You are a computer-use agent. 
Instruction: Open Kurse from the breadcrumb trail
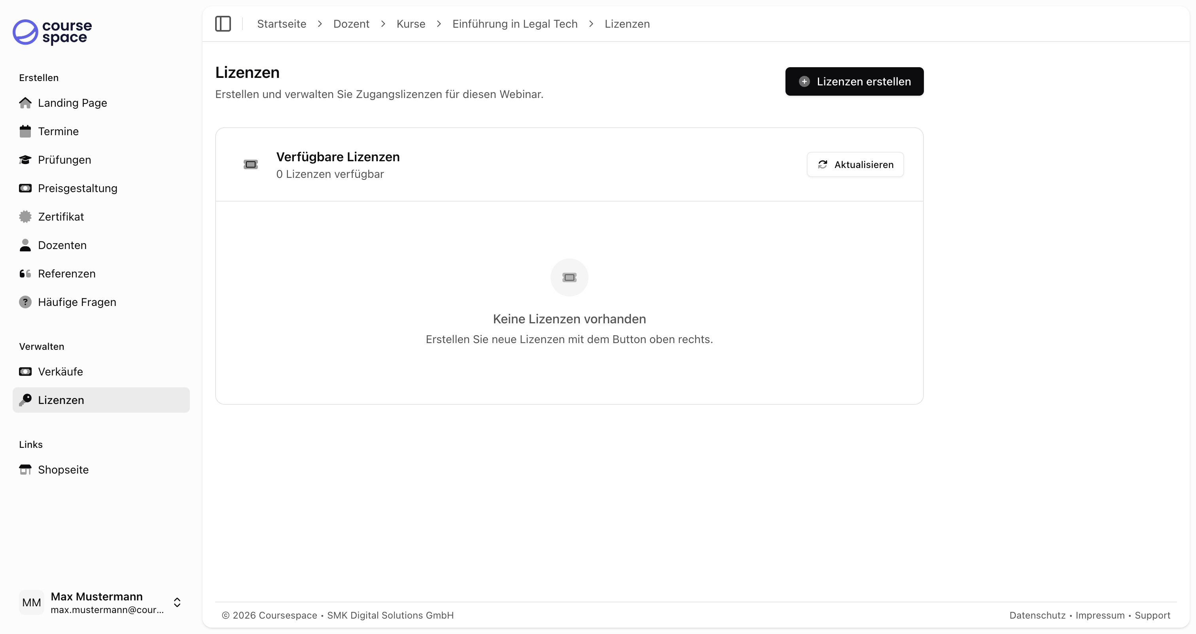(x=411, y=24)
